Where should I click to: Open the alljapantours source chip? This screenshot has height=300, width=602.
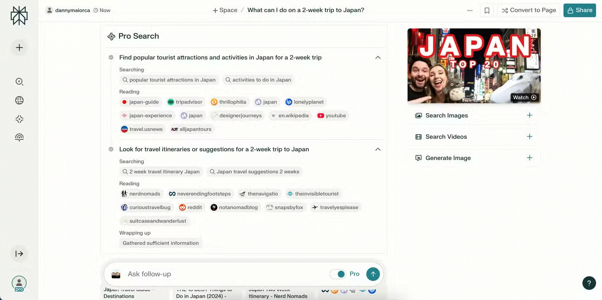(191, 129)
